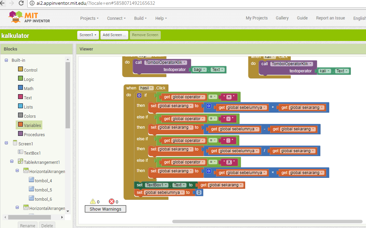Collapse the TableArrangement1 tree node
Image resolution: width=366 pixels, height=228 pixels.
pos(12,161)
